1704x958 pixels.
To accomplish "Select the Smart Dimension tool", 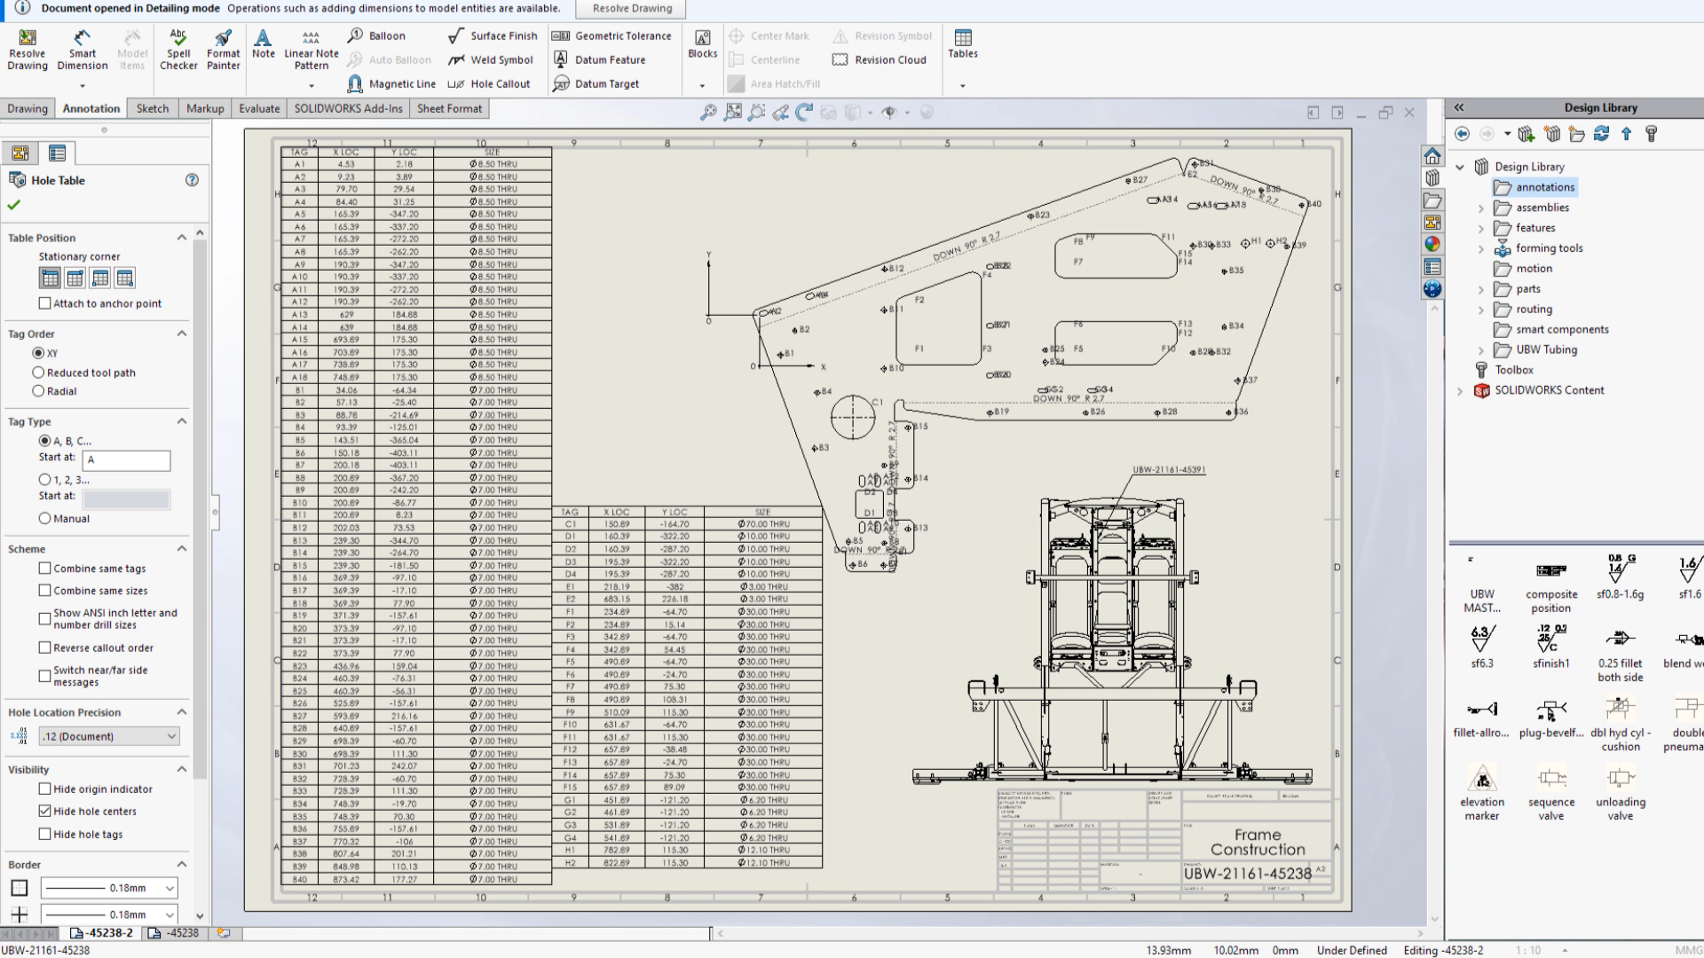I will click(82, 49).
